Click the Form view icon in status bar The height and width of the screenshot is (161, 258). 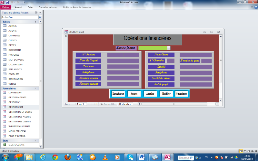tap(241, 151)
